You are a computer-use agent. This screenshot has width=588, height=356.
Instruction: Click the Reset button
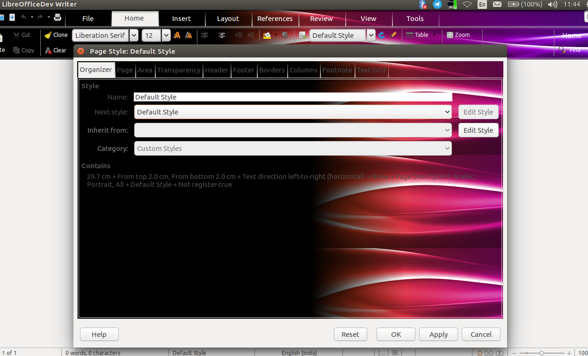pos(350,335)
